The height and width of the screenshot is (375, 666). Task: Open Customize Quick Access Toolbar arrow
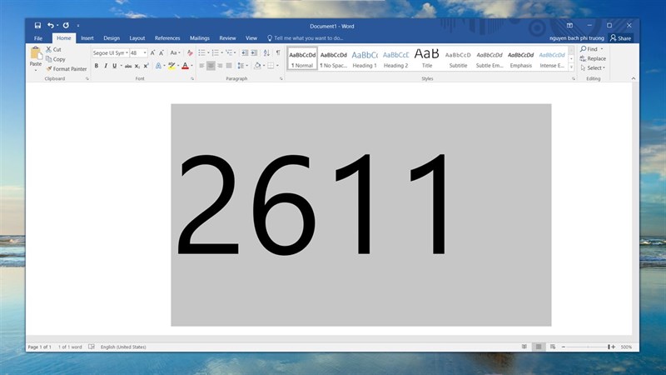pos(78,26)
